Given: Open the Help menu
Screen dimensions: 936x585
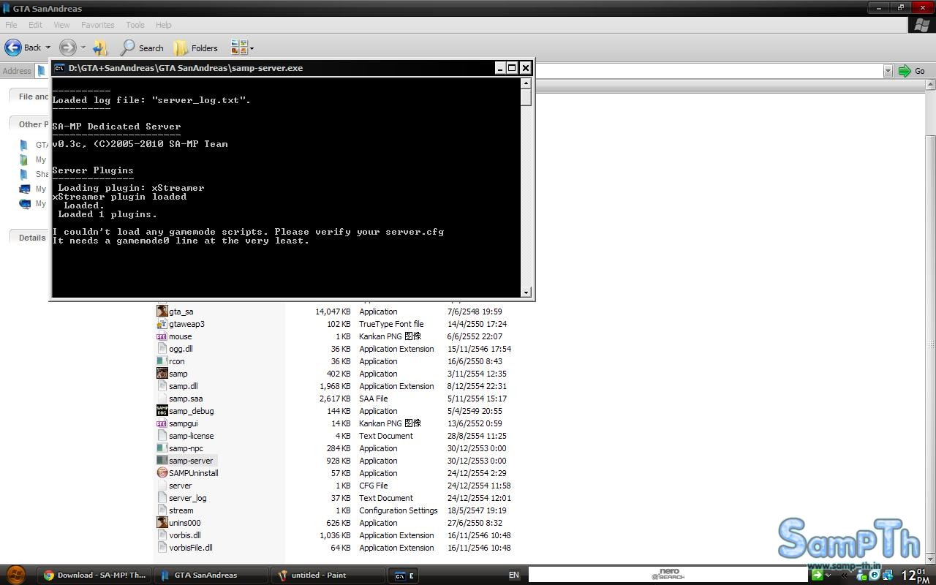Looking at the screenshot, I should pos(163,25).
